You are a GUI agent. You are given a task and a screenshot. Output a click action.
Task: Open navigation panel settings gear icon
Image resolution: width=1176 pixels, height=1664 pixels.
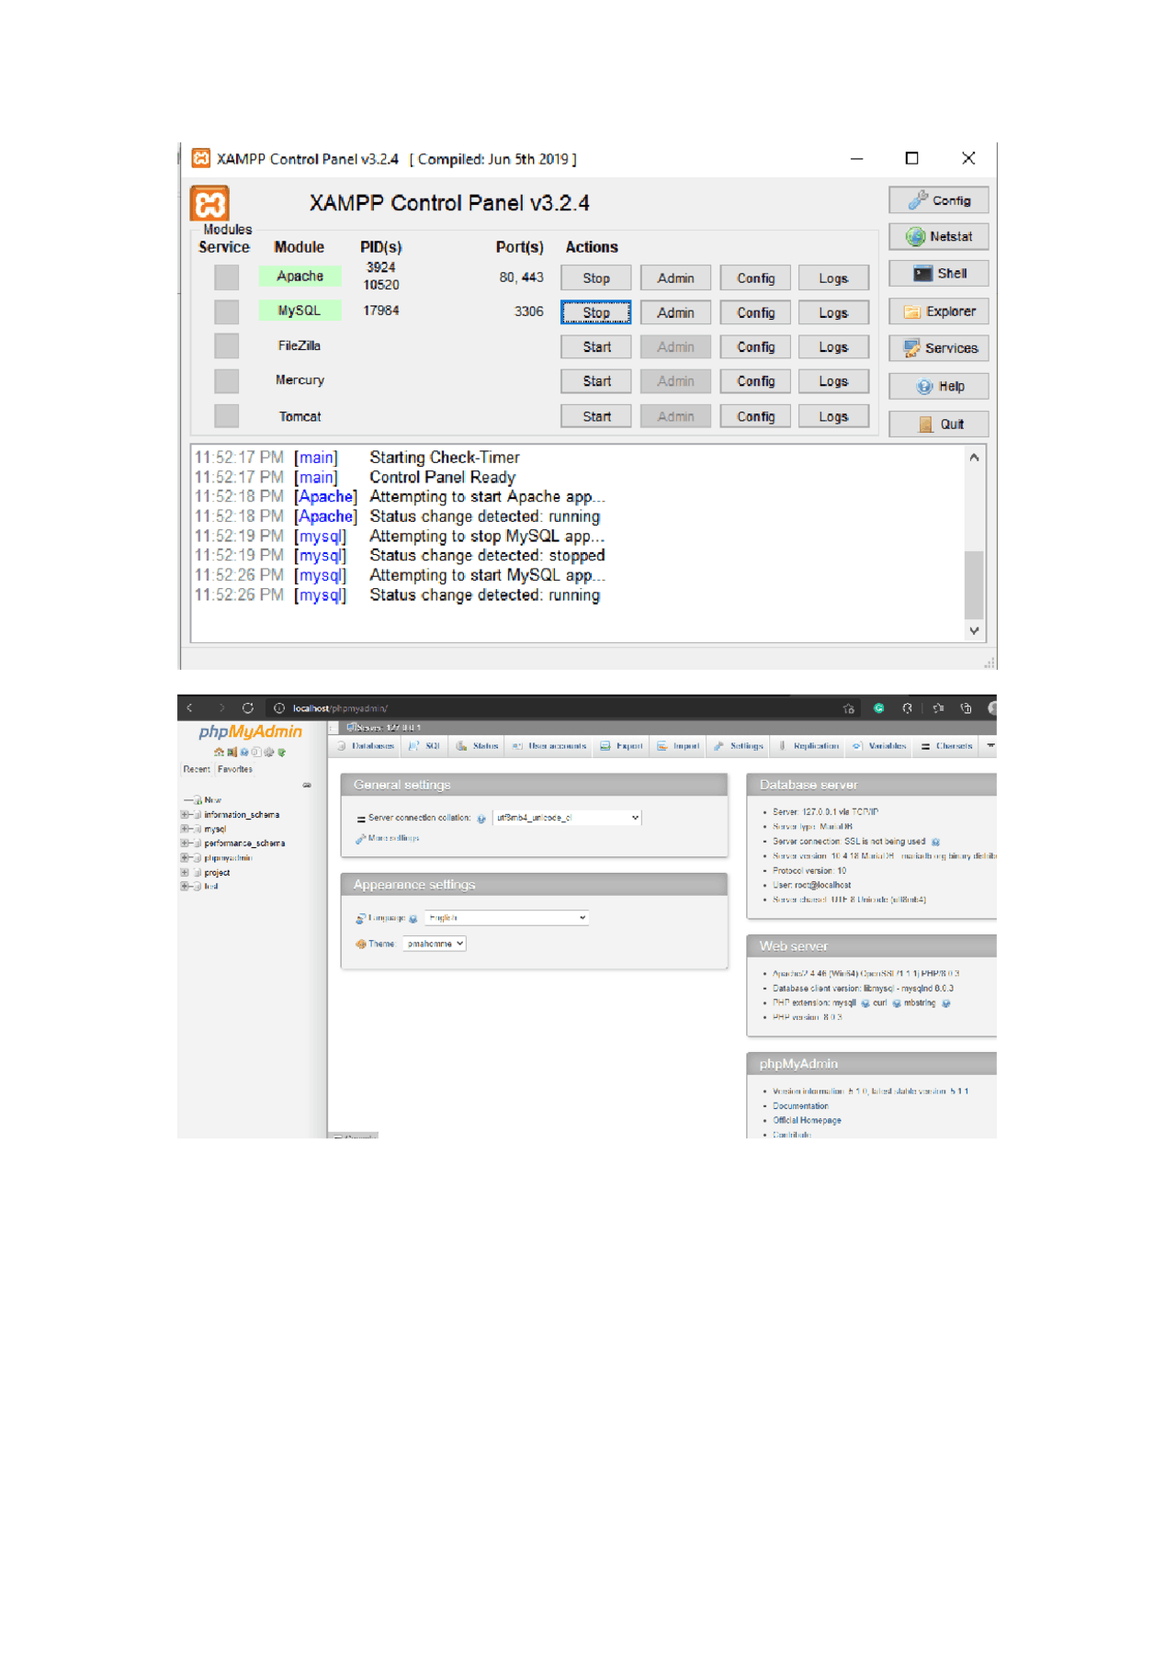[x=269, y=752]
